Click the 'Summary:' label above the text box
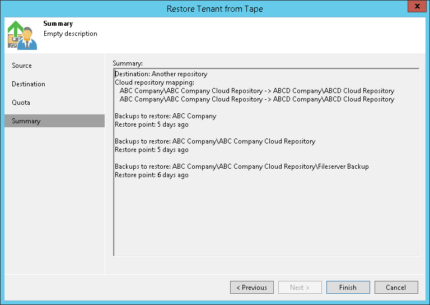Viewport: 430px width, 305px height. tap(128, 63)
